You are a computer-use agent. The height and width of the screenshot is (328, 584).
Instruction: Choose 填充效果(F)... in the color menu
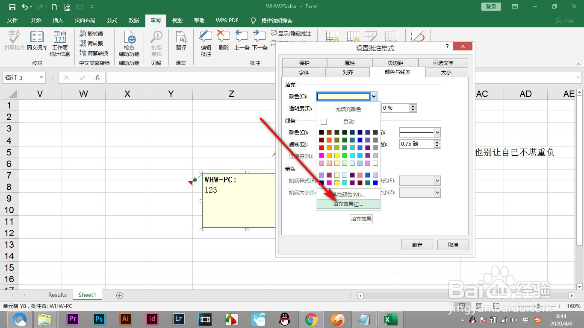tap(348, 204)
